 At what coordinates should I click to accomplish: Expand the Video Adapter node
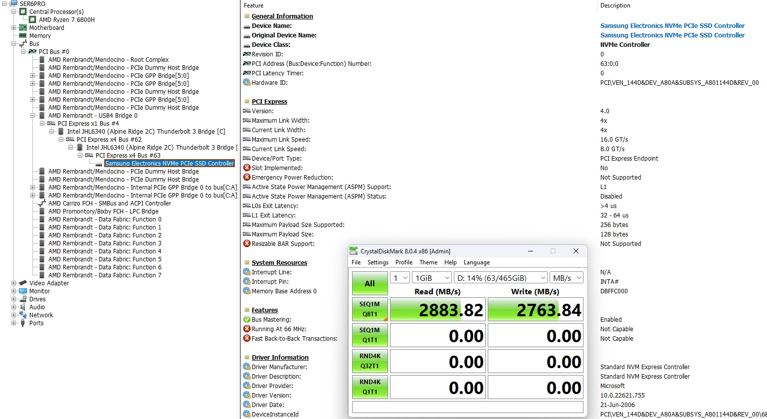coord(14,283)
